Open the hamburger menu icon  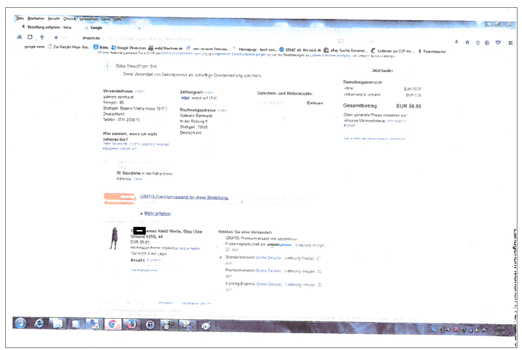click(x=511, y=43)
